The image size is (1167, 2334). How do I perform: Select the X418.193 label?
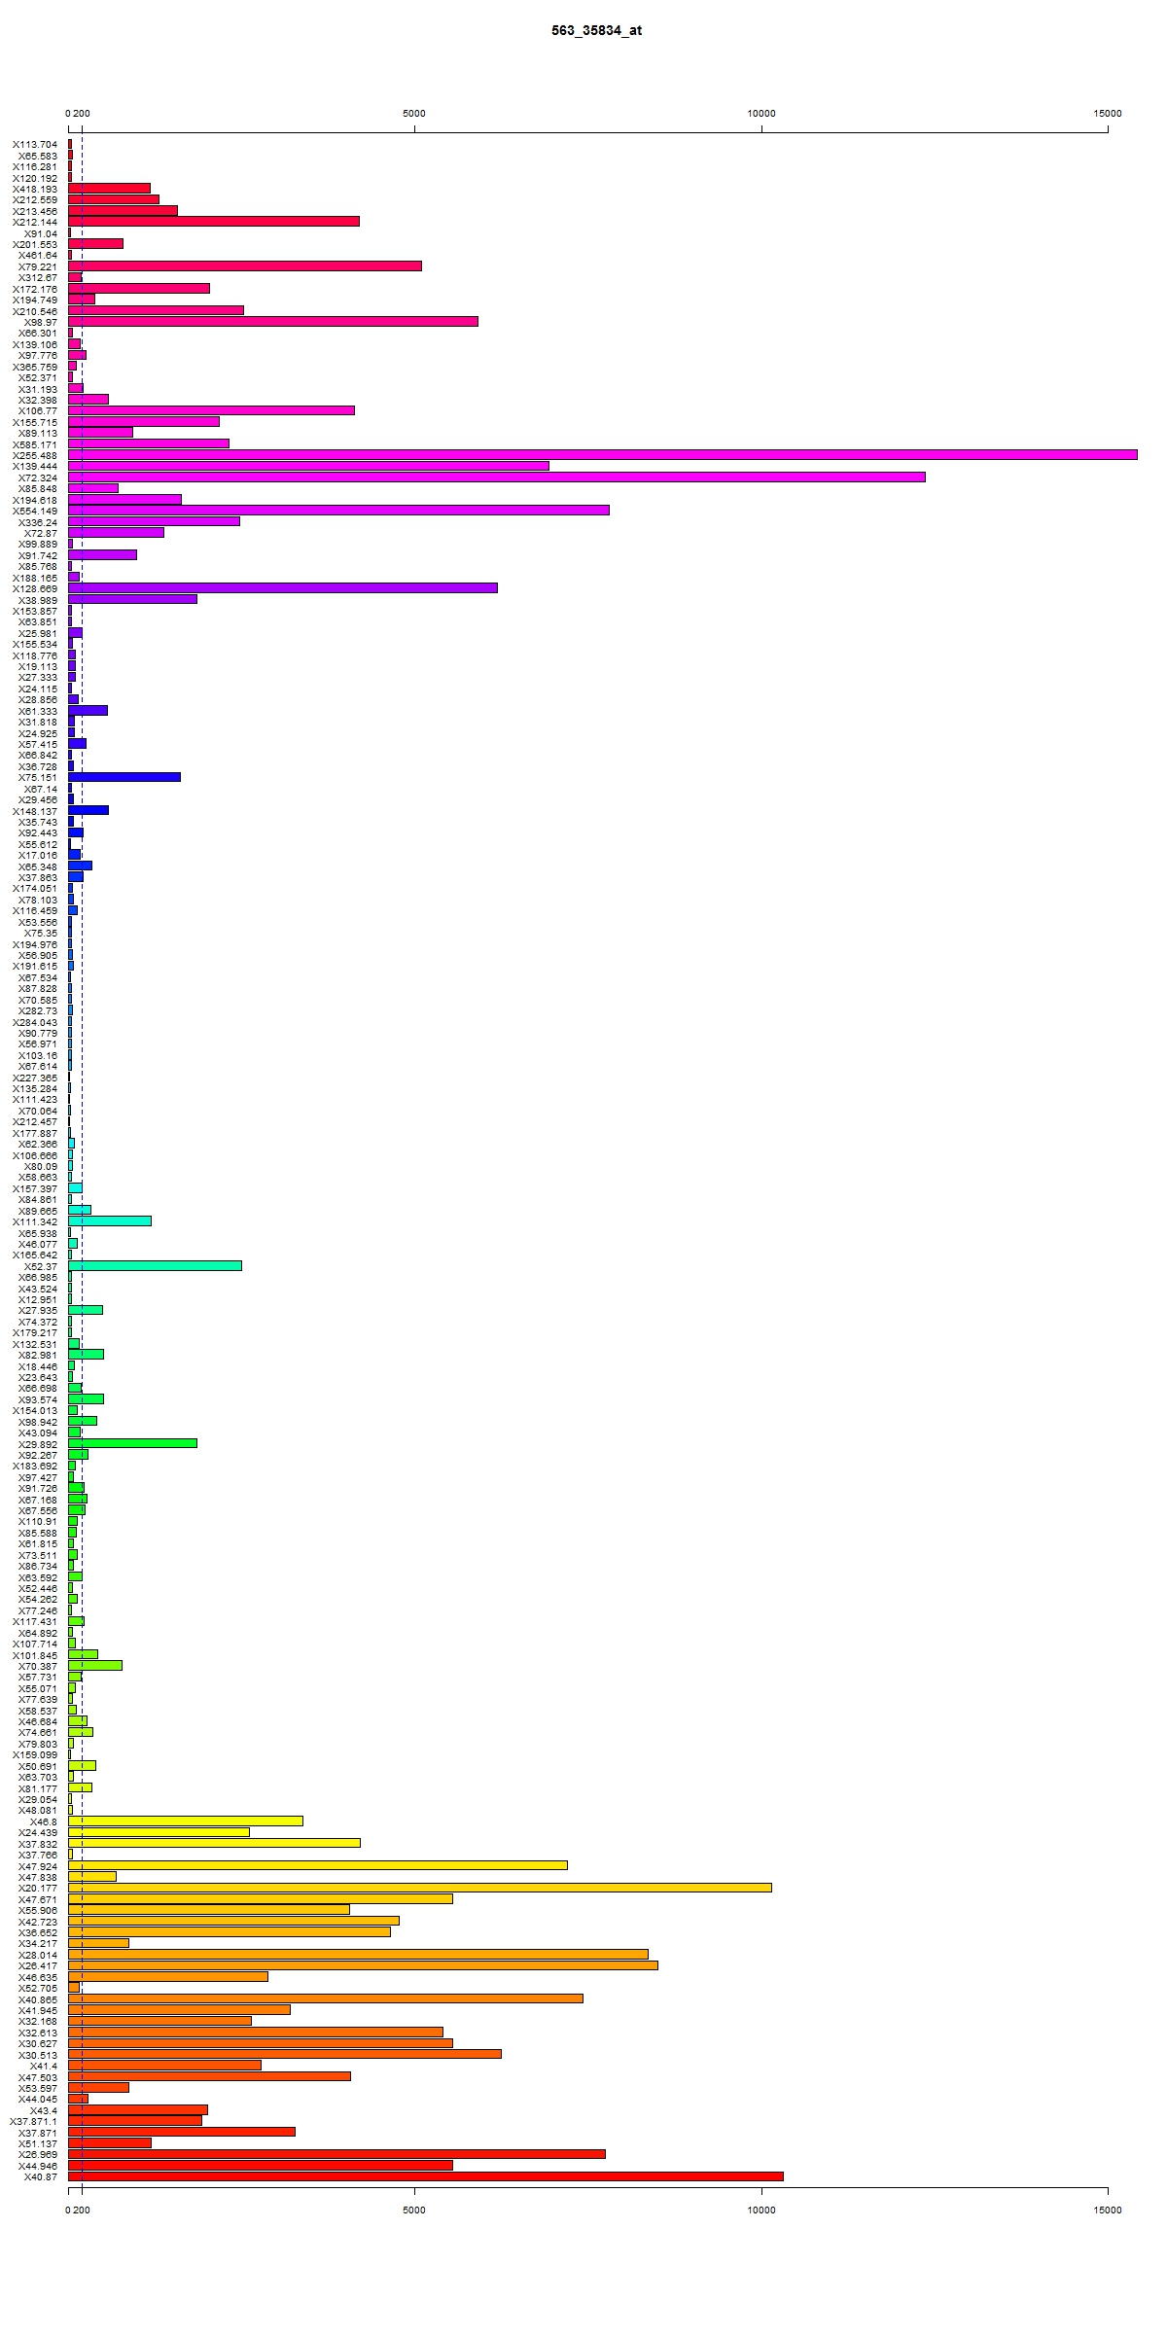click(x=35, y=189)
